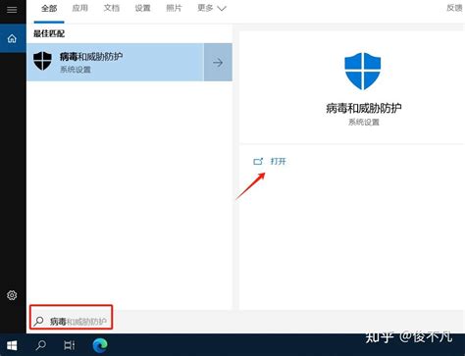Screen dimensions: 465x356
Task: Switch to the 设置 tab
Action: [143, 8]
